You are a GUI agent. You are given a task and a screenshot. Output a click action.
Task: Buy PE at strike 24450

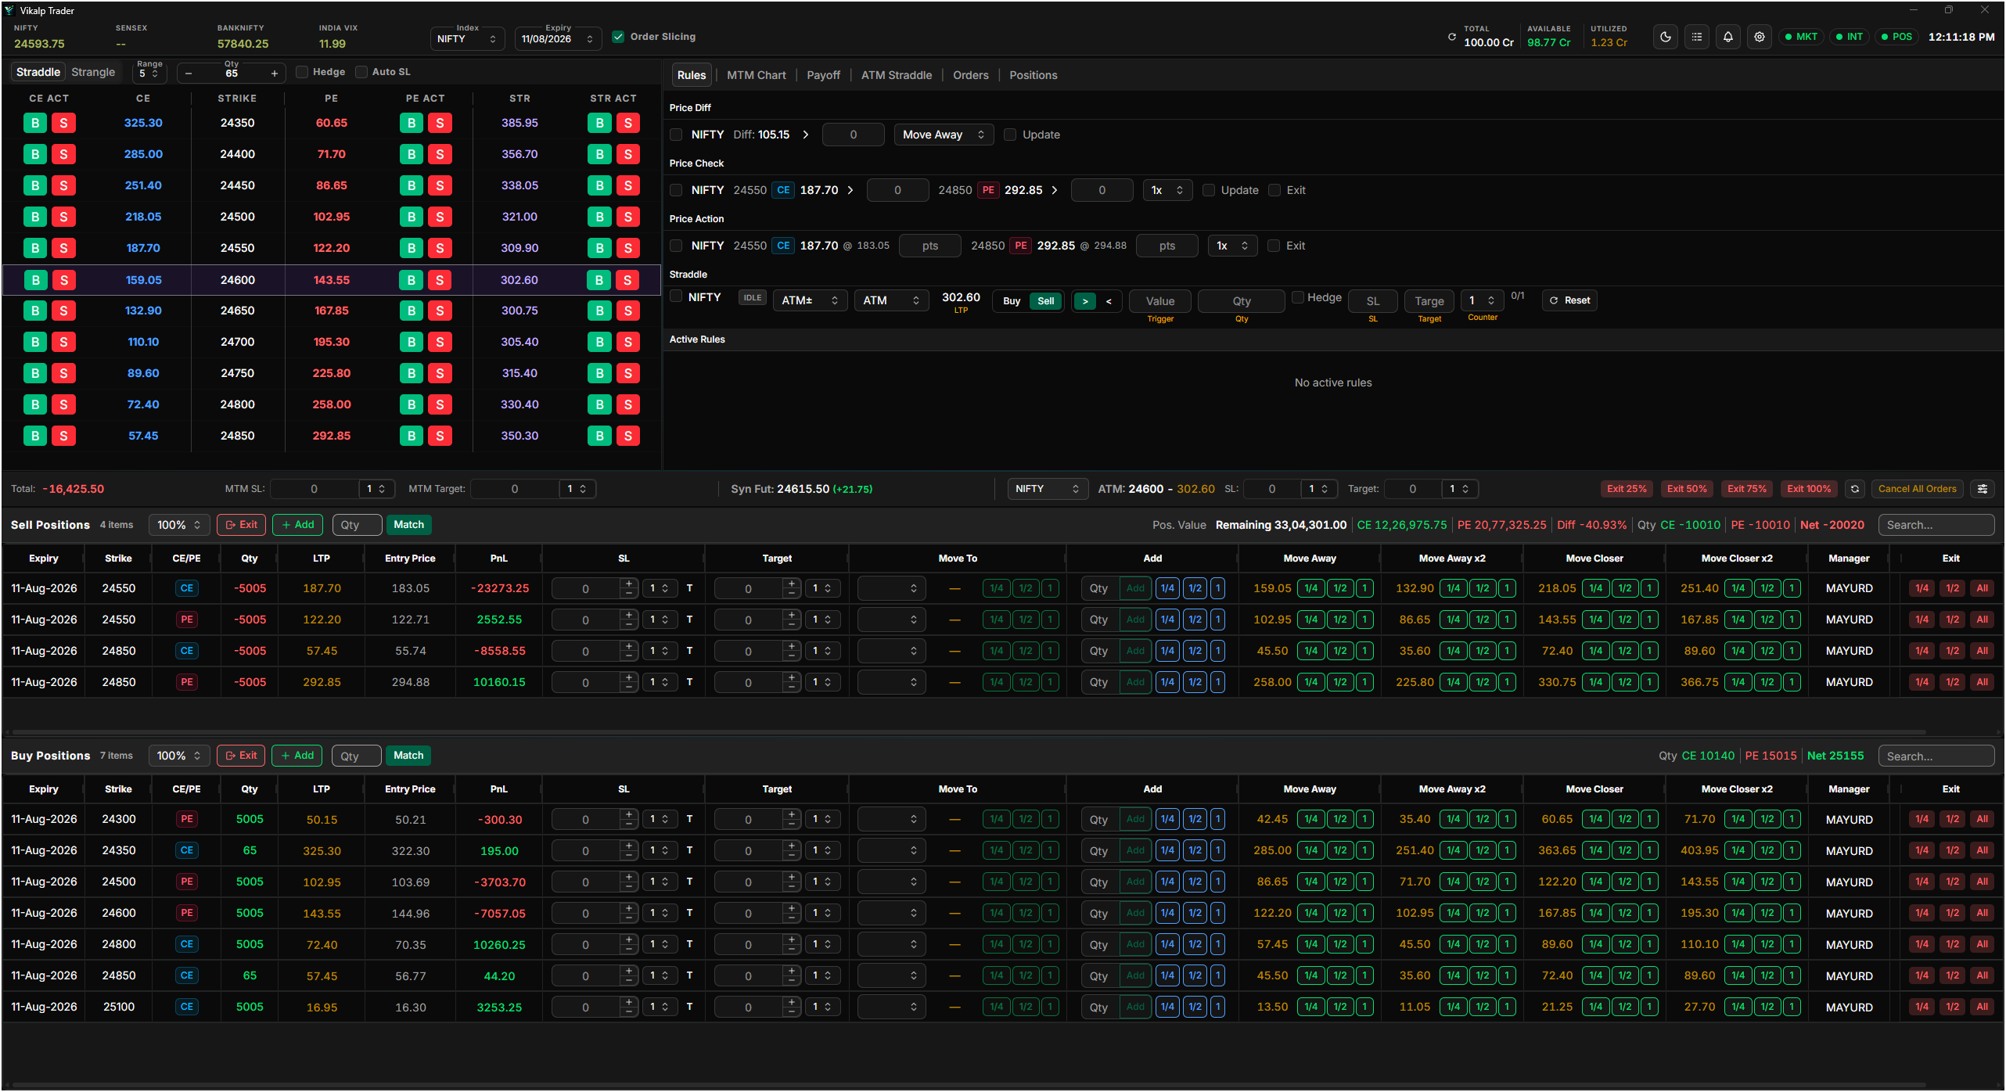point(412,185)
